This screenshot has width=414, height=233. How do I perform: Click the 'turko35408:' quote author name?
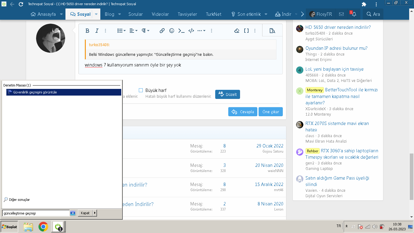(x=99, y=45)
